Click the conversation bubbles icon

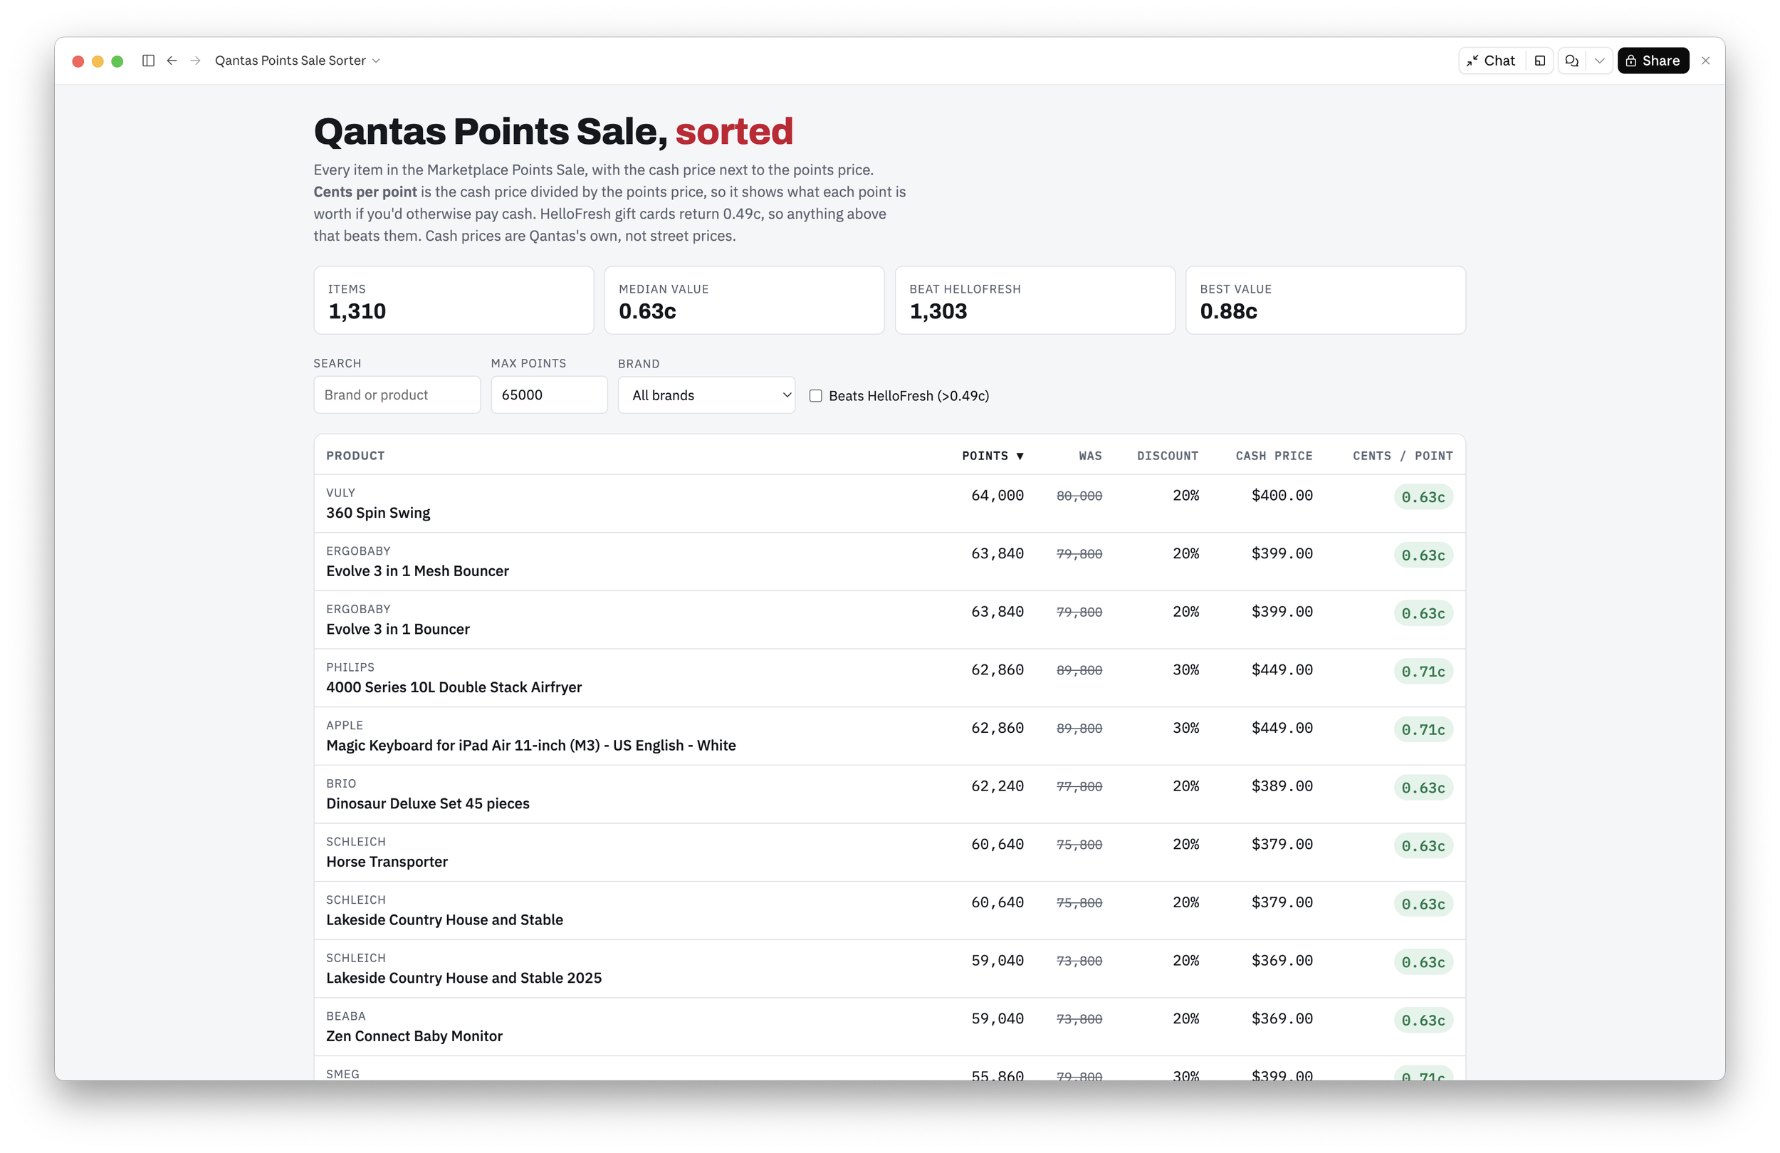1572,61
